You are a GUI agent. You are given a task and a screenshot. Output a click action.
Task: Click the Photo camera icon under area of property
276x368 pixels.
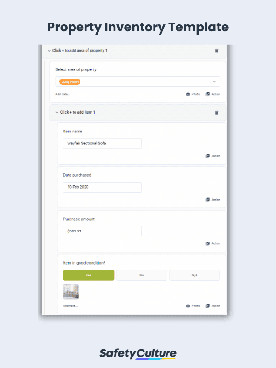point(189,94)
